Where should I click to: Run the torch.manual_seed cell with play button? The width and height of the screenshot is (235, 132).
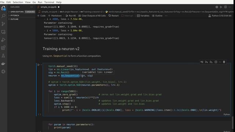39,65
